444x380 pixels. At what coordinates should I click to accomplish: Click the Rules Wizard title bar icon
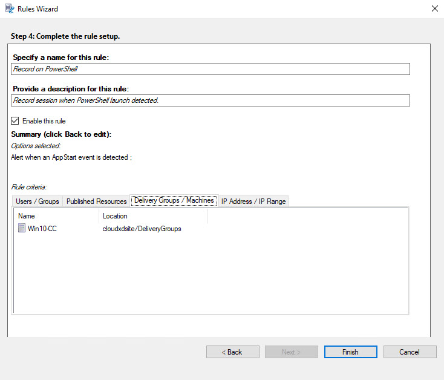coord(9,9)
